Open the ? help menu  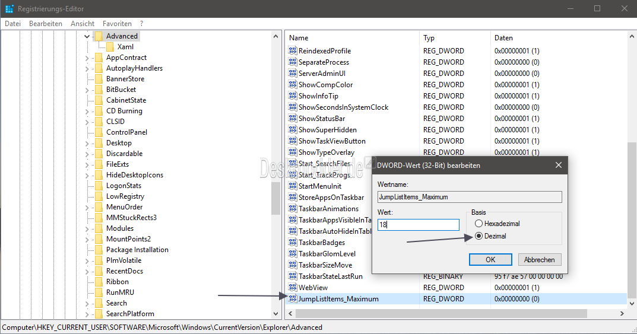click(141, 24)
